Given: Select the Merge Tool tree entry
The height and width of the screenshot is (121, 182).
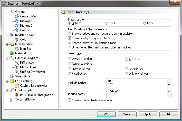Looking at the screenshot, I should pos(28,67).
